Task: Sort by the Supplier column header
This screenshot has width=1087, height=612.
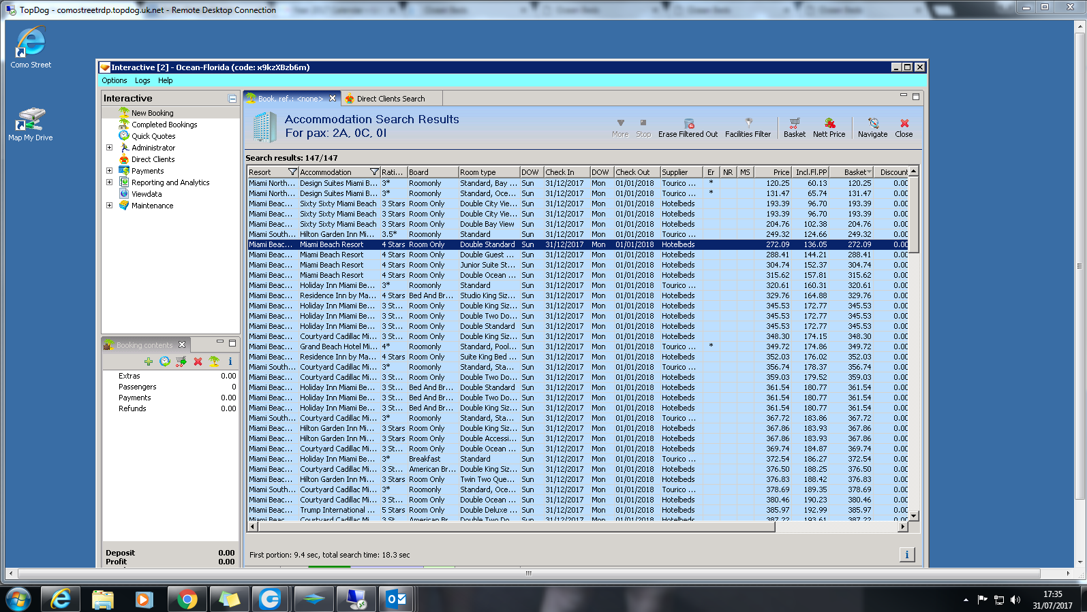Action: coord(682,172)
